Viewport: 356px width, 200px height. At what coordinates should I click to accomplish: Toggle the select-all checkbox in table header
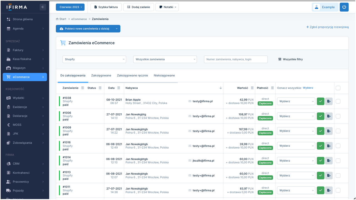point(338,88)
